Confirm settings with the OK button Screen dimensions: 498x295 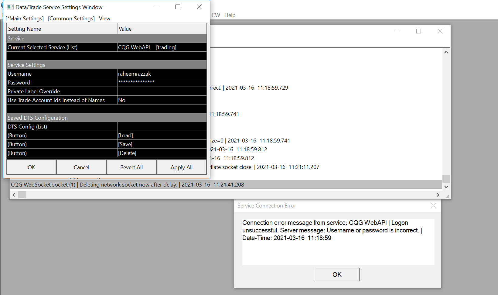point(31,167)
